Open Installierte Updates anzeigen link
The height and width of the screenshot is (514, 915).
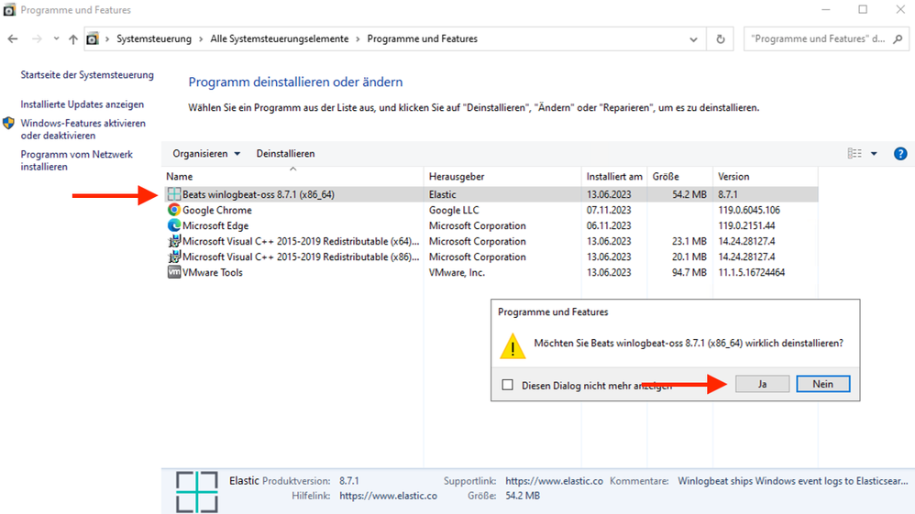pos(83,104)
